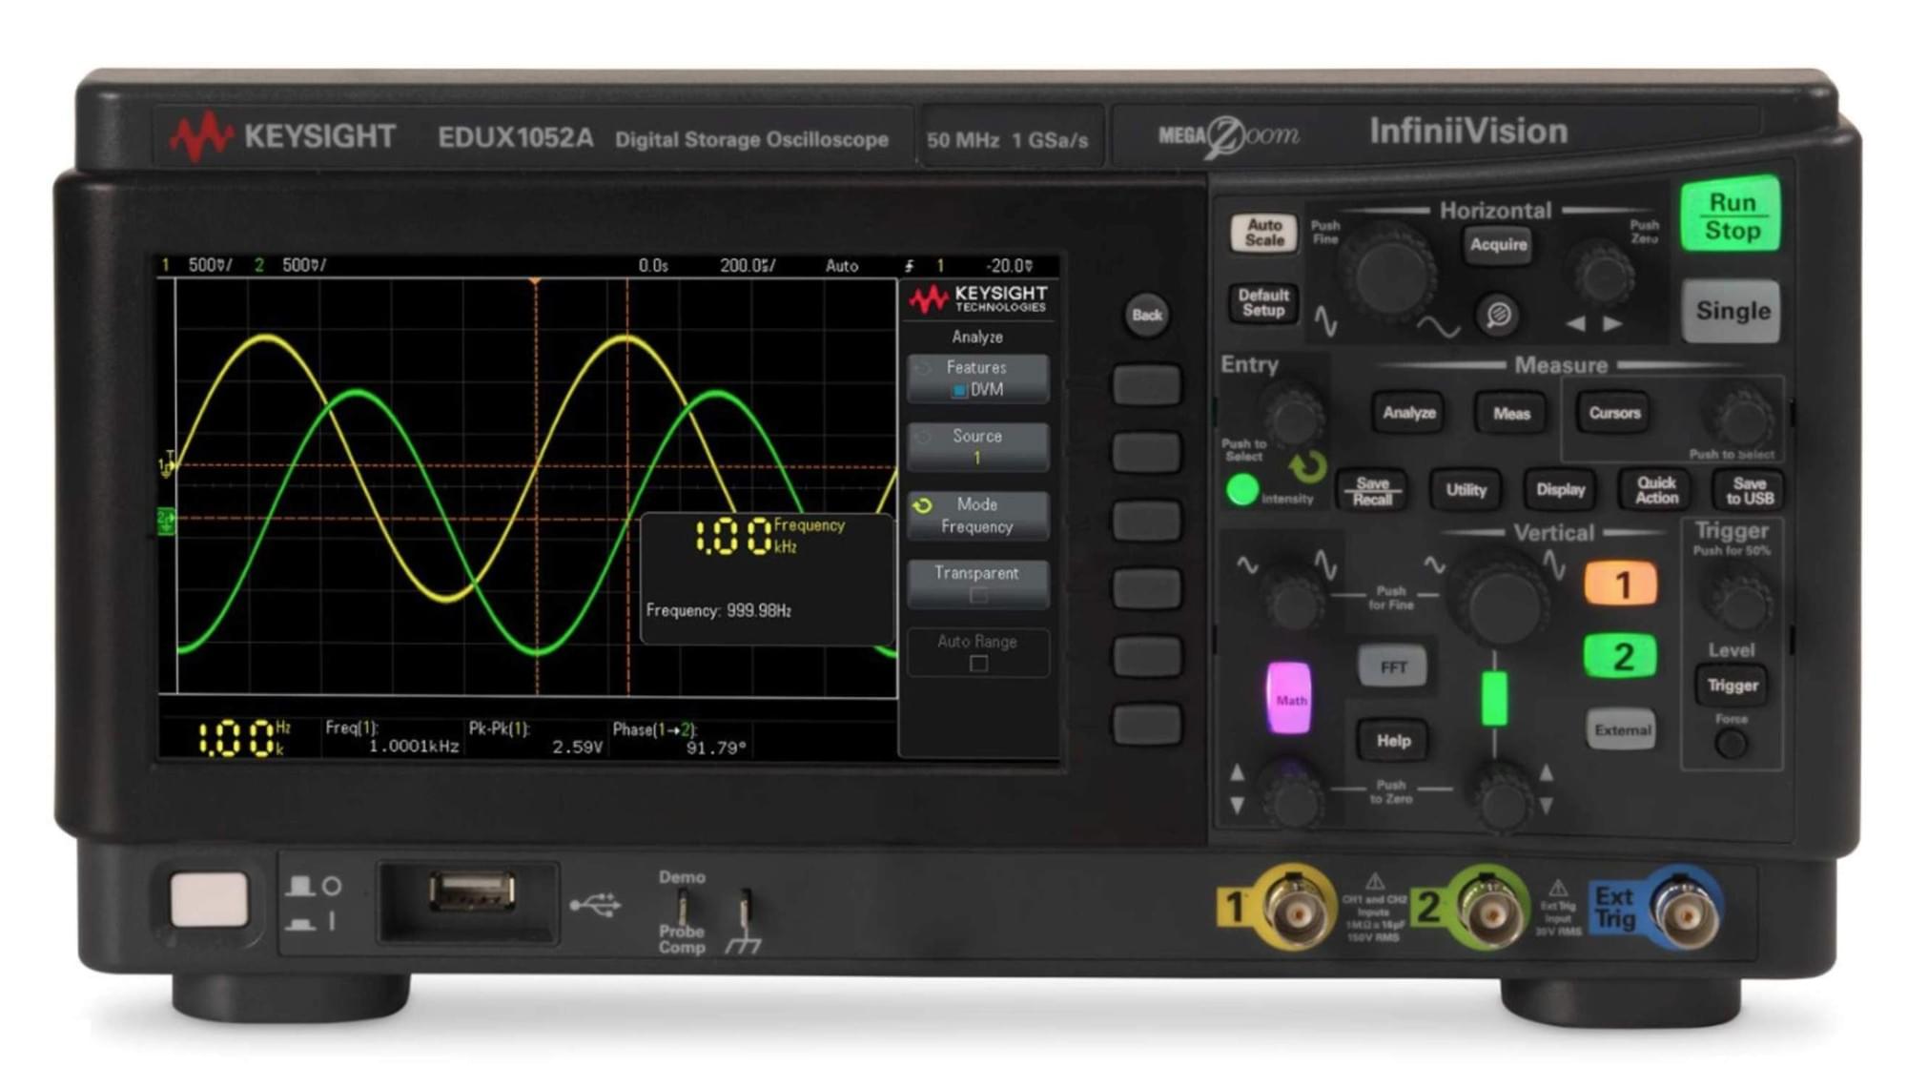
Task: Click the Auto Scale button
Action: pos(1264,233)
